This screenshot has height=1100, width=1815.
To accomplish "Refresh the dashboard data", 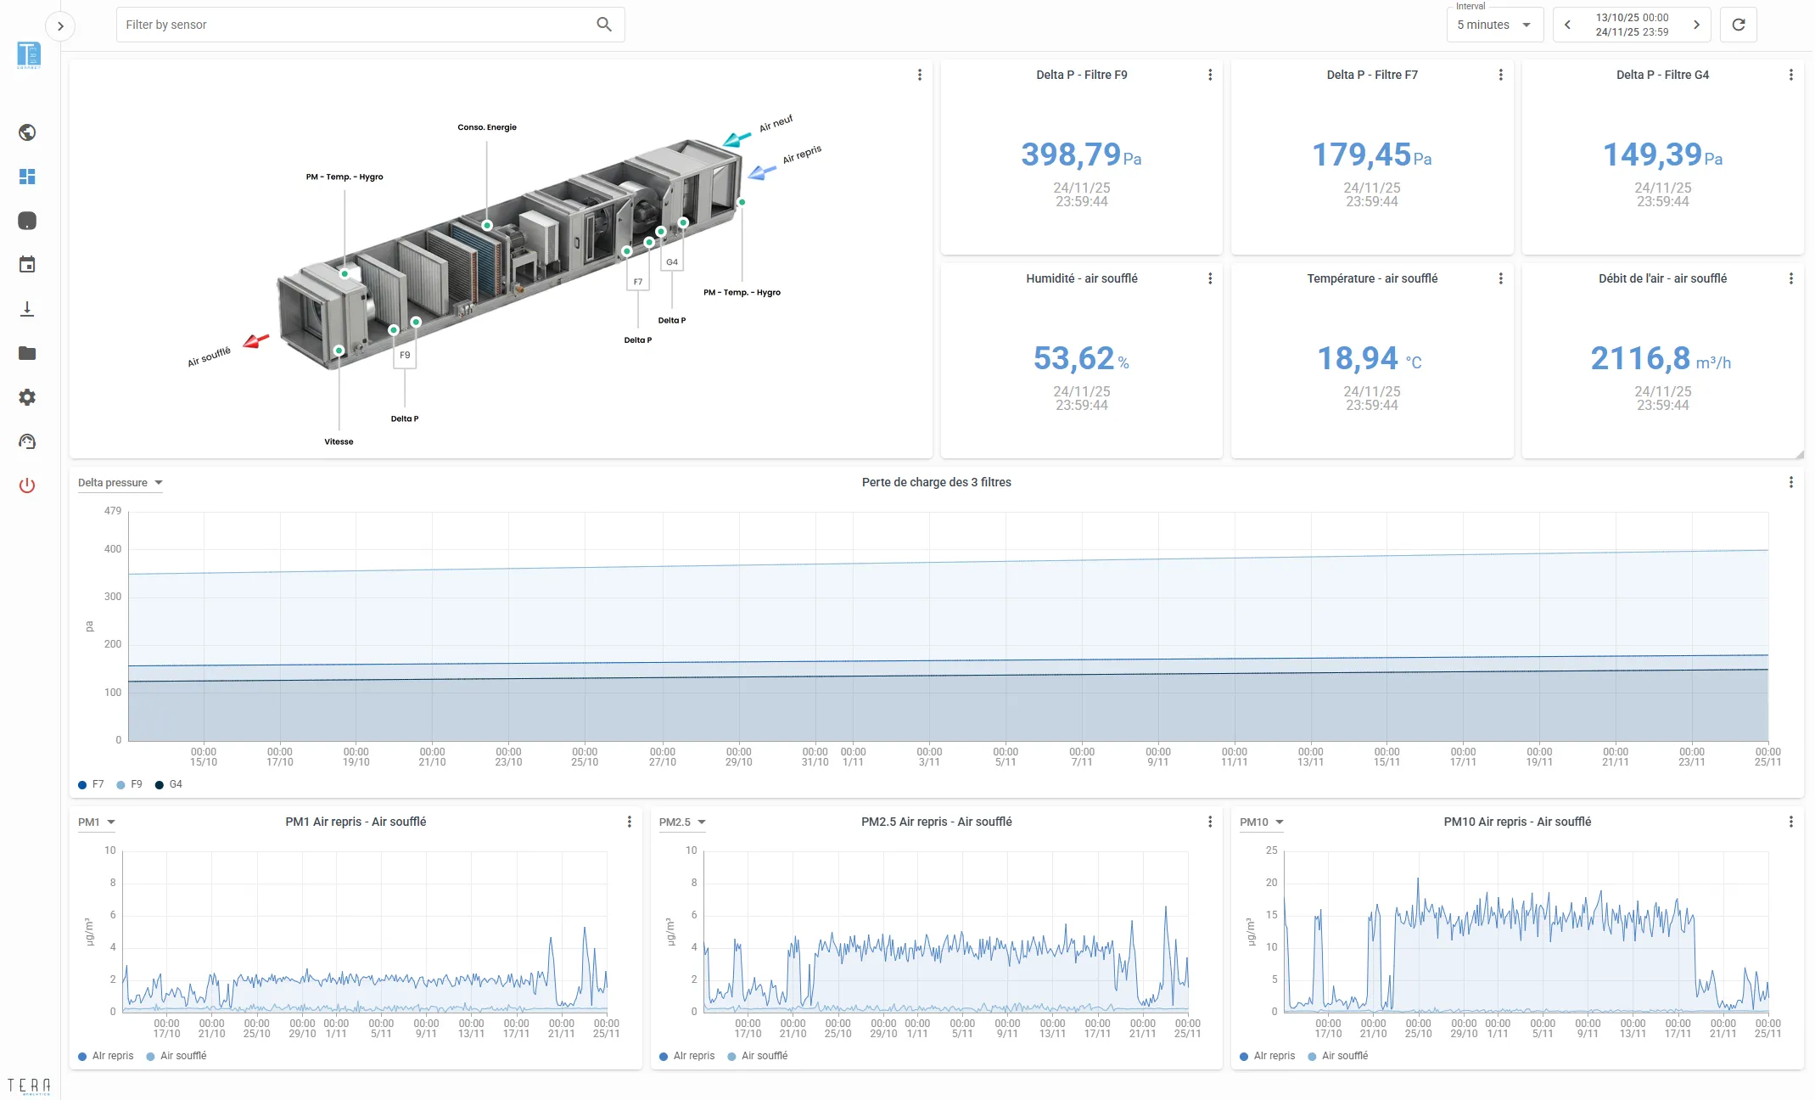I will point(1739,25).
